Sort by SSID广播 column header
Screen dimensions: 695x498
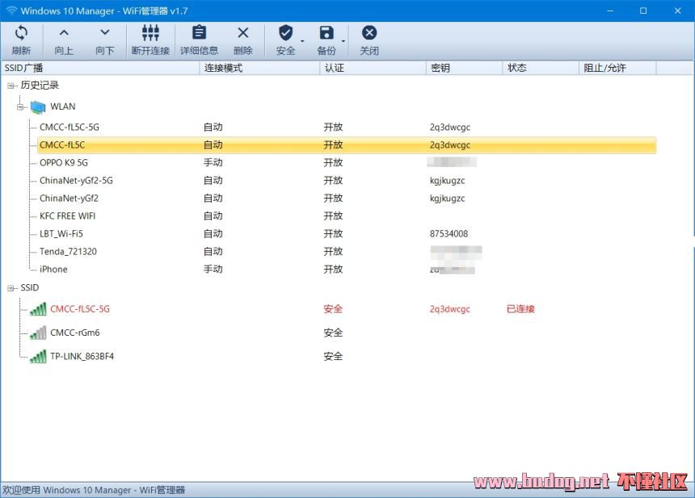click(100, 68)
